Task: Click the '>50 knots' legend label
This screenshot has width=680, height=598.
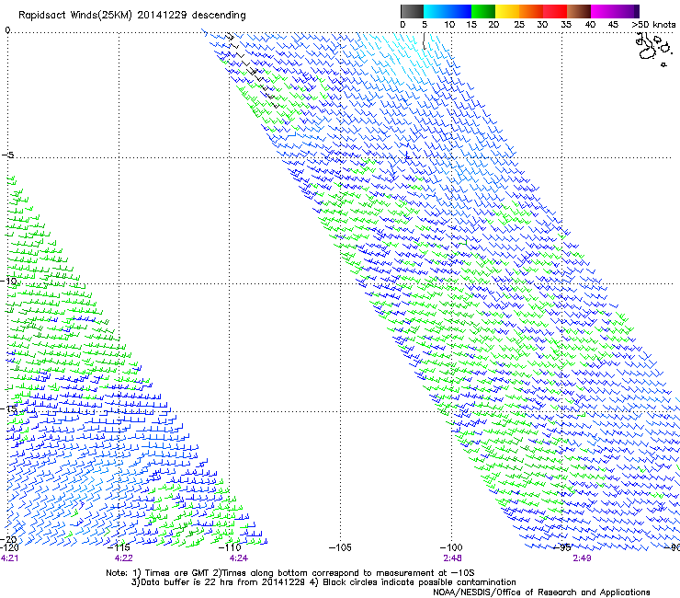Action: [653, 25]
